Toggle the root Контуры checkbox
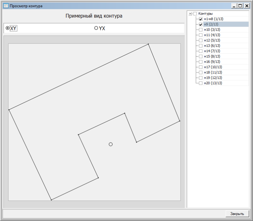Screen dimensions: 253x221 coord(195,14)
